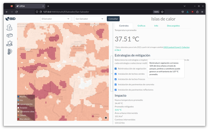
Task: Uncheck Instalación de pavimentos de concreto
Action: point(116,84)
